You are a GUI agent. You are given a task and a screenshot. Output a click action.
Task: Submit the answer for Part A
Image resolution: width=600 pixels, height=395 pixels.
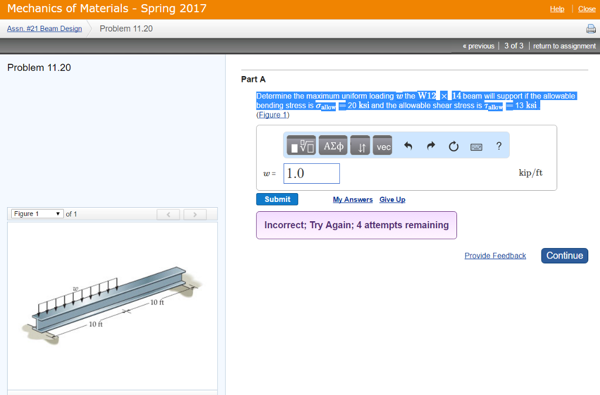[x=277, y=199]
